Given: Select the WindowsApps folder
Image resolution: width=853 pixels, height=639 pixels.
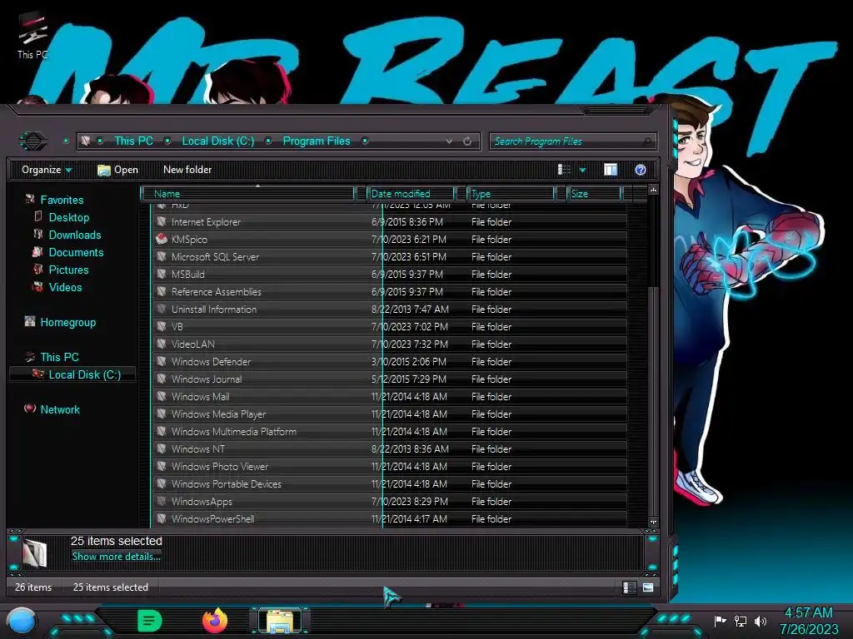Looking at the screenshot, I should (390, 501).
